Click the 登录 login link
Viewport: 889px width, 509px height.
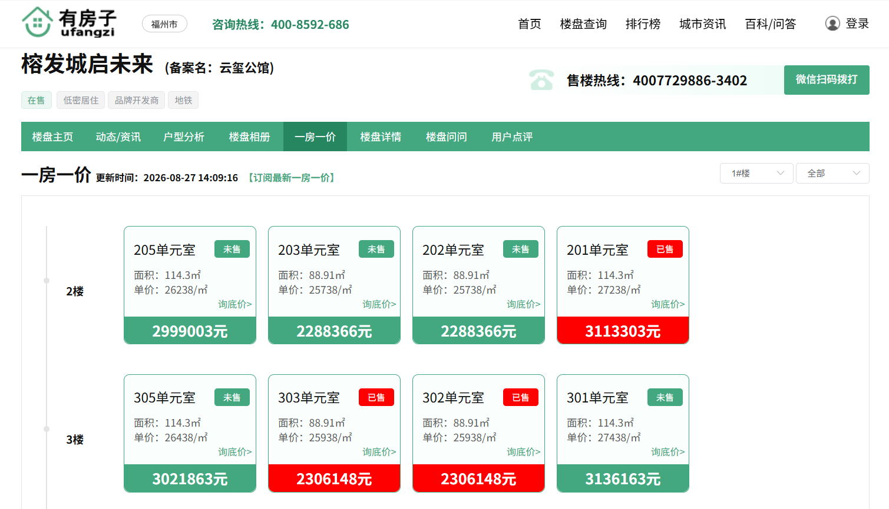(x=857, y=24)
